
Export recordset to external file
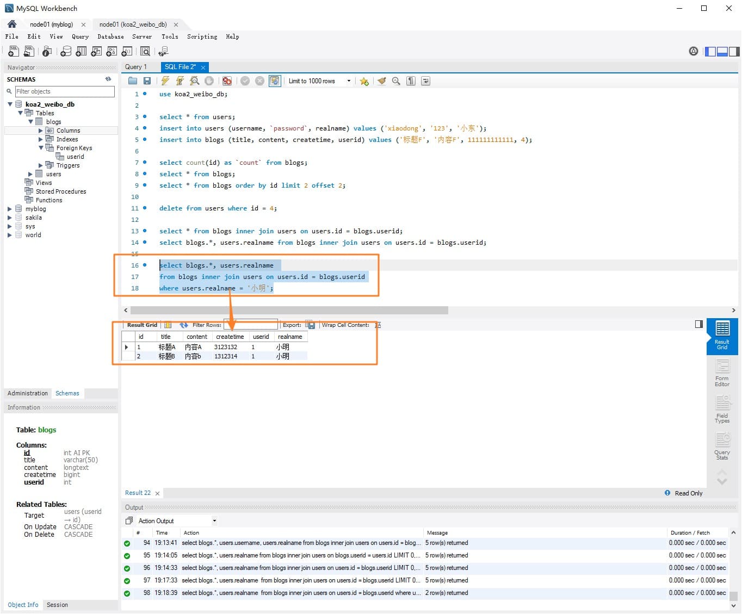click(310, 325)
